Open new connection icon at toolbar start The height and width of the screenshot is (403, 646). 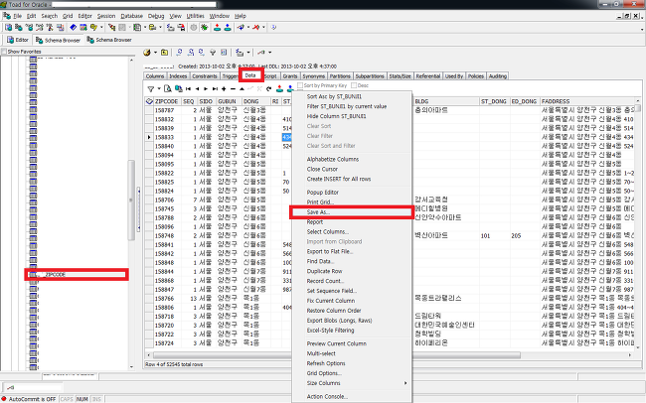click(8, 27)
